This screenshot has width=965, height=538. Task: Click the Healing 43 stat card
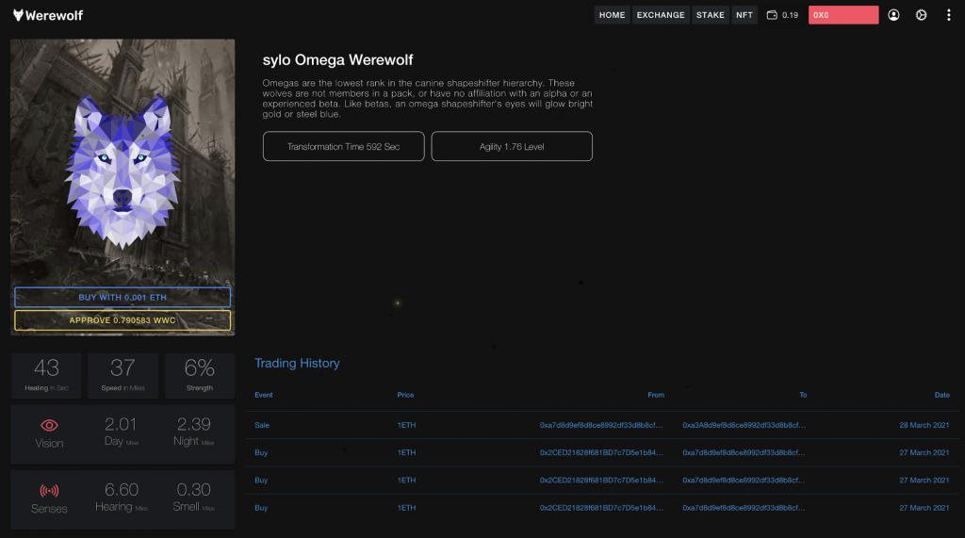[x=46, y=376]
